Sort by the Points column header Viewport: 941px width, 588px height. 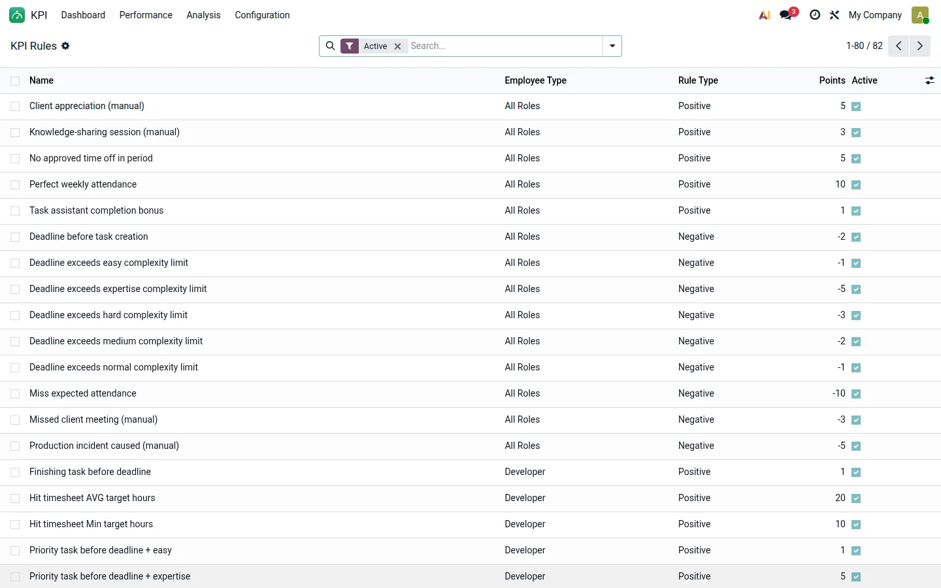[832, 80]
